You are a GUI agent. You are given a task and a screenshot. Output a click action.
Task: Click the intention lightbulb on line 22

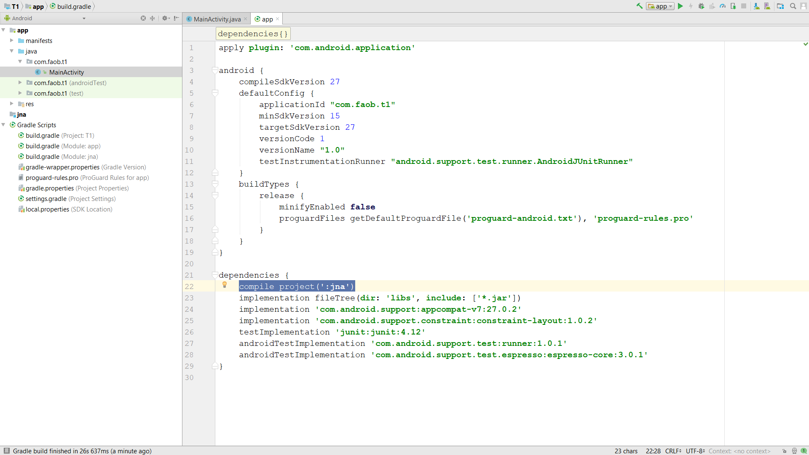coord(225,285)
